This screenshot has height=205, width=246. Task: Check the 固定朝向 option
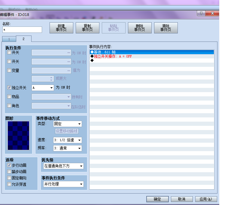(9, 178)
